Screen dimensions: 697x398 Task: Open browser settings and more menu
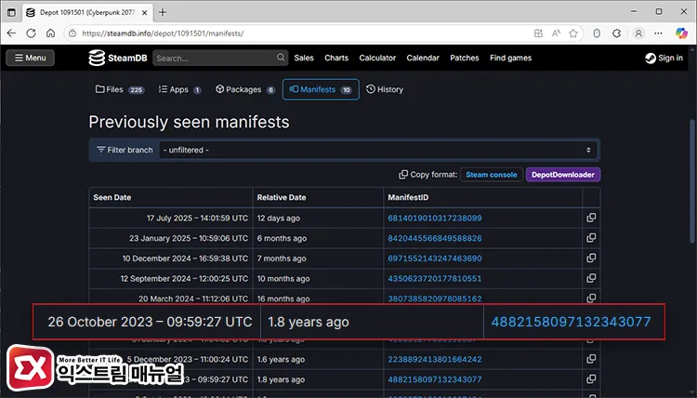click(658, 33)
